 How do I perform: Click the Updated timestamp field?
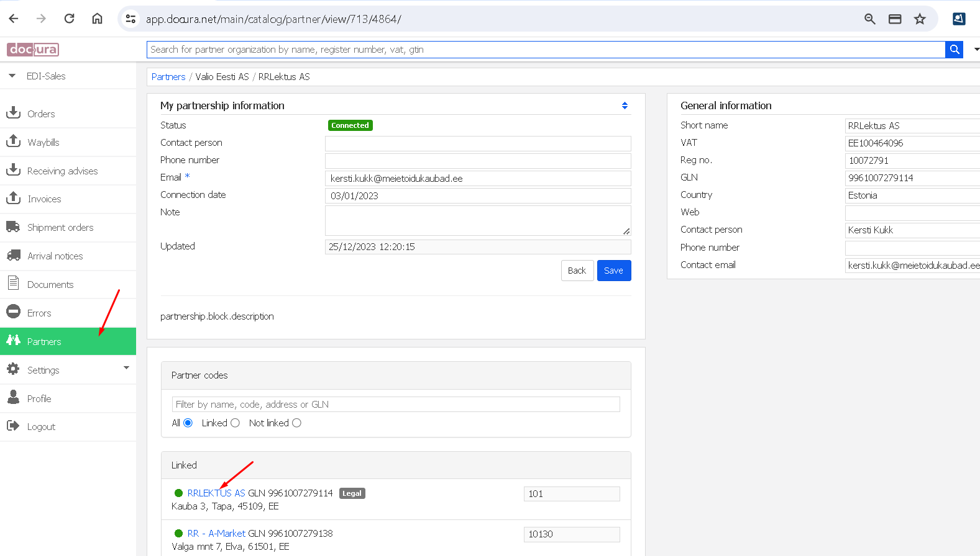478,247
